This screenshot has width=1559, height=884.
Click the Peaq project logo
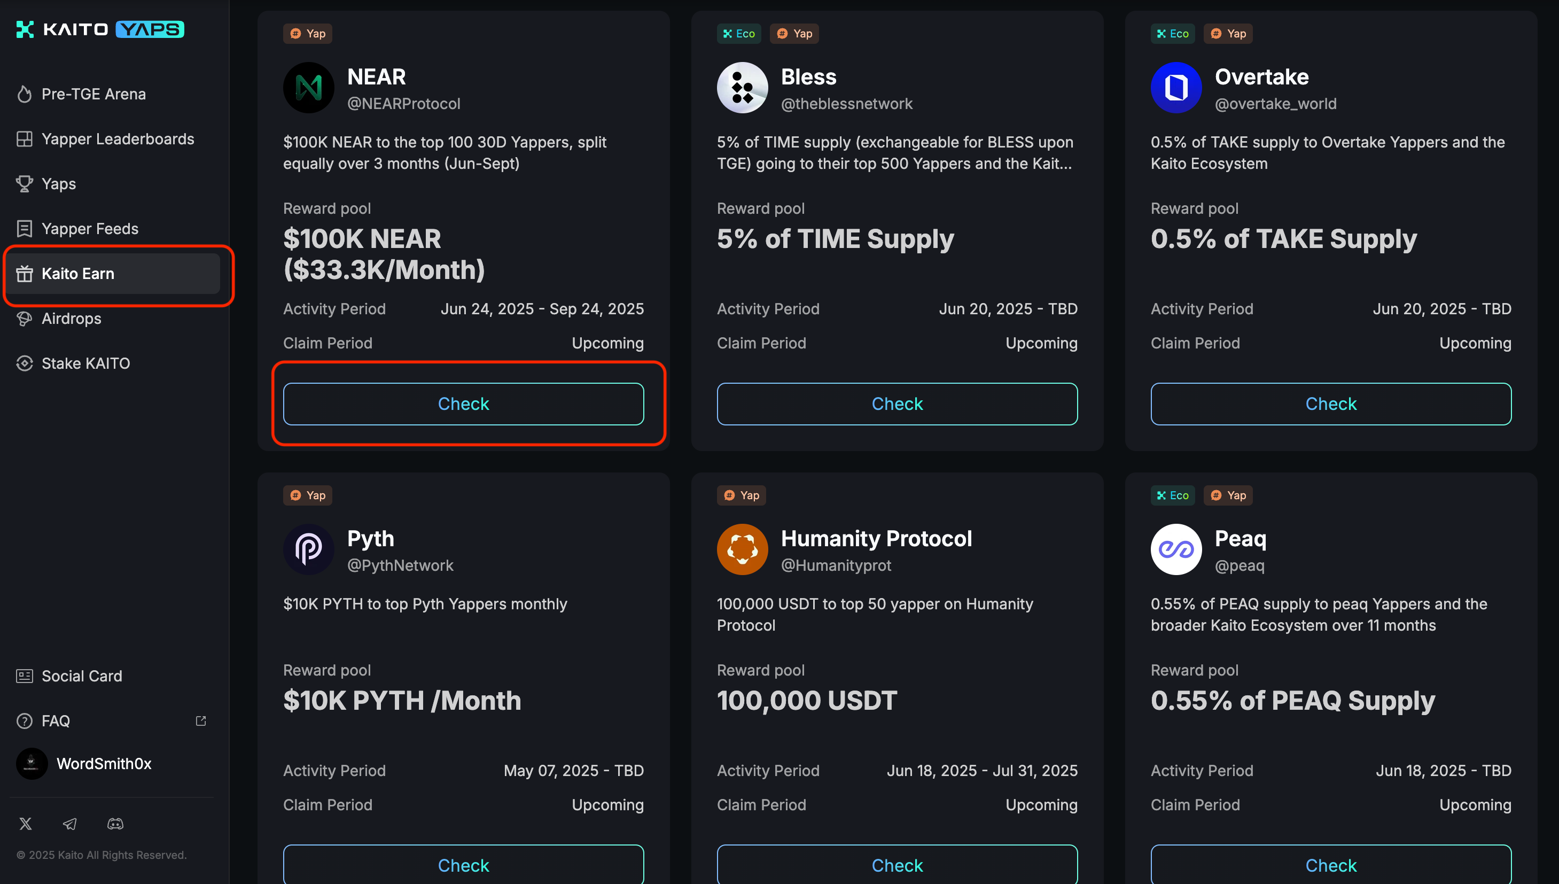point(1175,549)
